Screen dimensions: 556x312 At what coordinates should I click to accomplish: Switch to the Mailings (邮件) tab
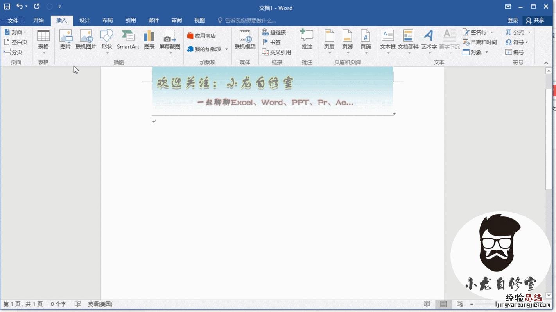coord(154,20)
